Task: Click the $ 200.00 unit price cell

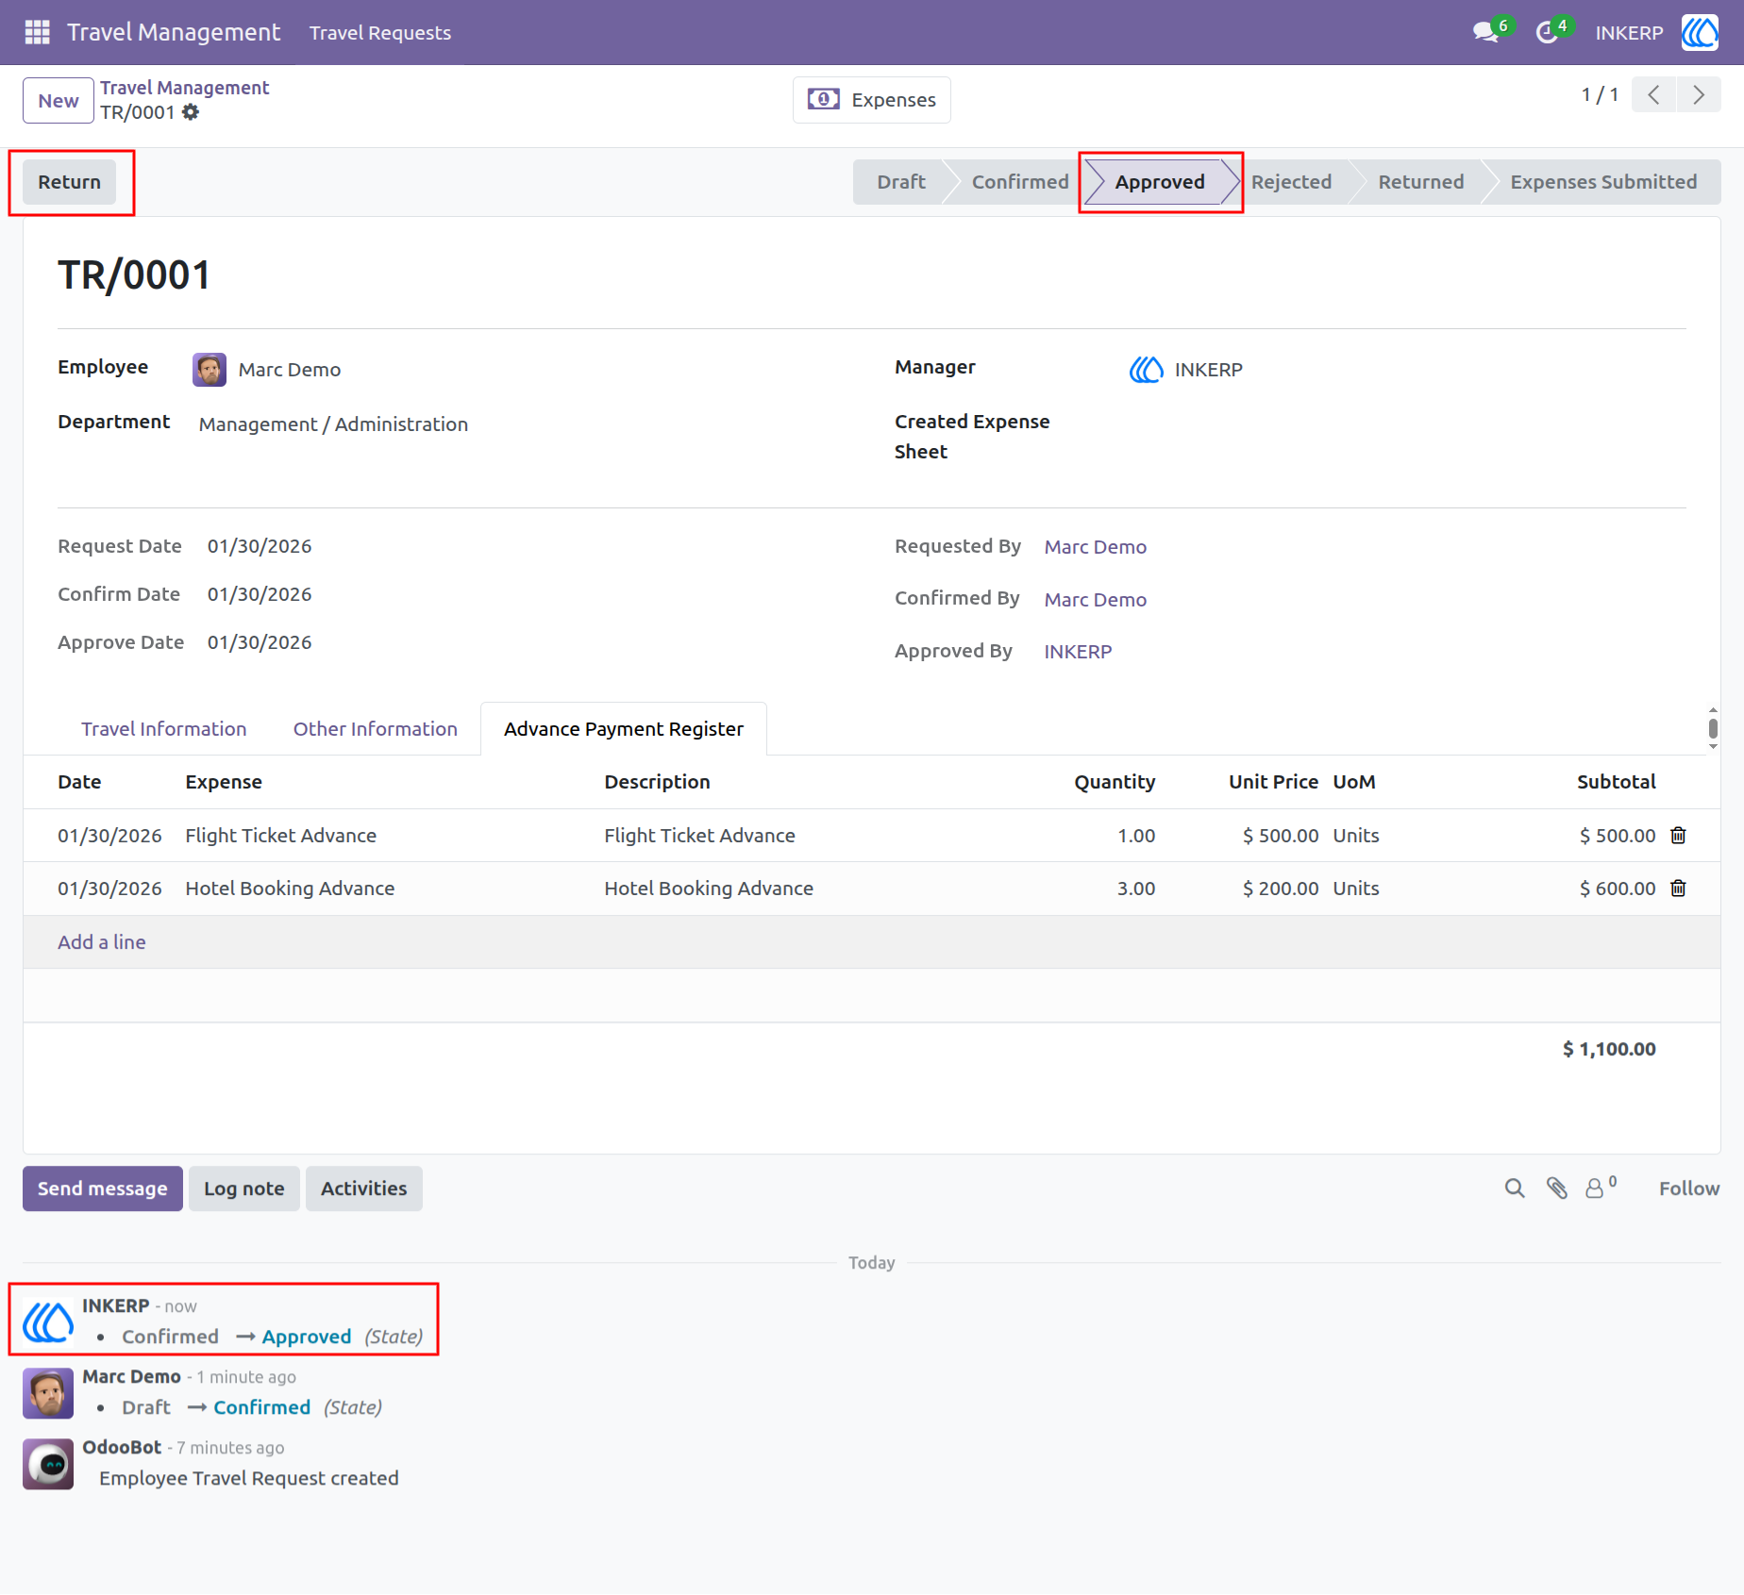Action: click(1281, 889)
